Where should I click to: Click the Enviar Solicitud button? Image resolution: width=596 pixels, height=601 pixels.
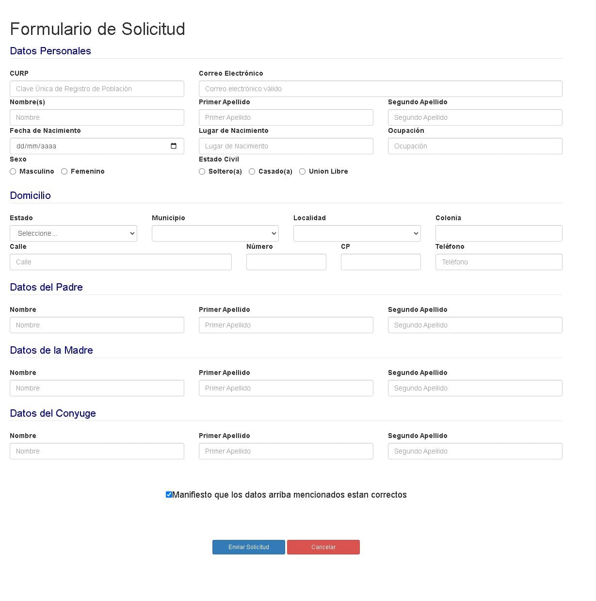click(x=248, y=547)
